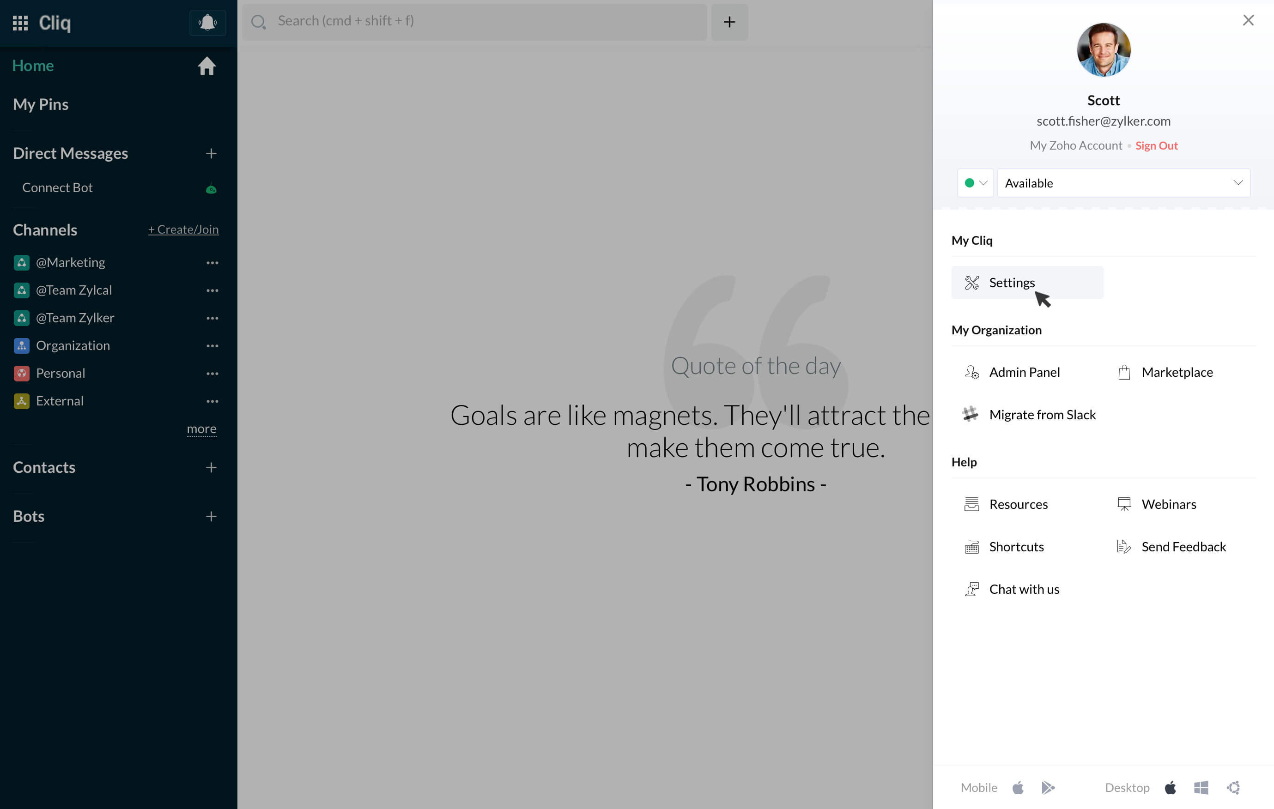Download Android Play Store app icon

1048,788
